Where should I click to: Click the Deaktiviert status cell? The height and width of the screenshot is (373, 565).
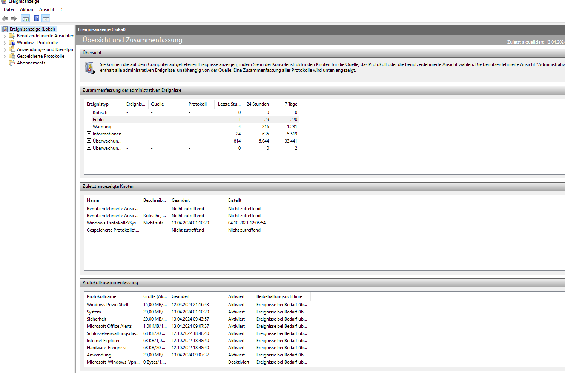pos(239,362)
